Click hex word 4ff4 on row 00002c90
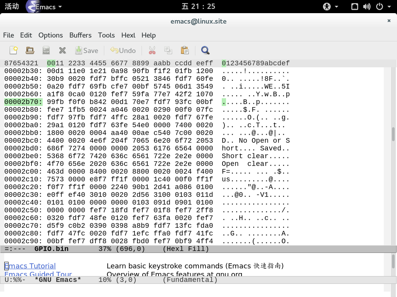Screen dimensions: 397x297 click(x=205, y=241)
